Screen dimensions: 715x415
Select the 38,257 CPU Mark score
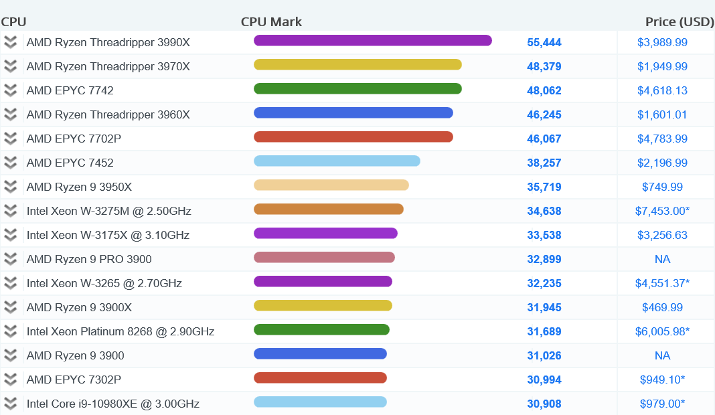coord(544,163)
